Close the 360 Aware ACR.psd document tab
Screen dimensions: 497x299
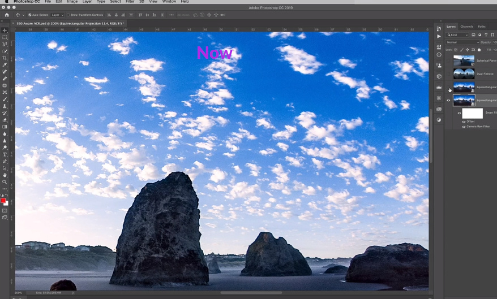coord(13,23)
